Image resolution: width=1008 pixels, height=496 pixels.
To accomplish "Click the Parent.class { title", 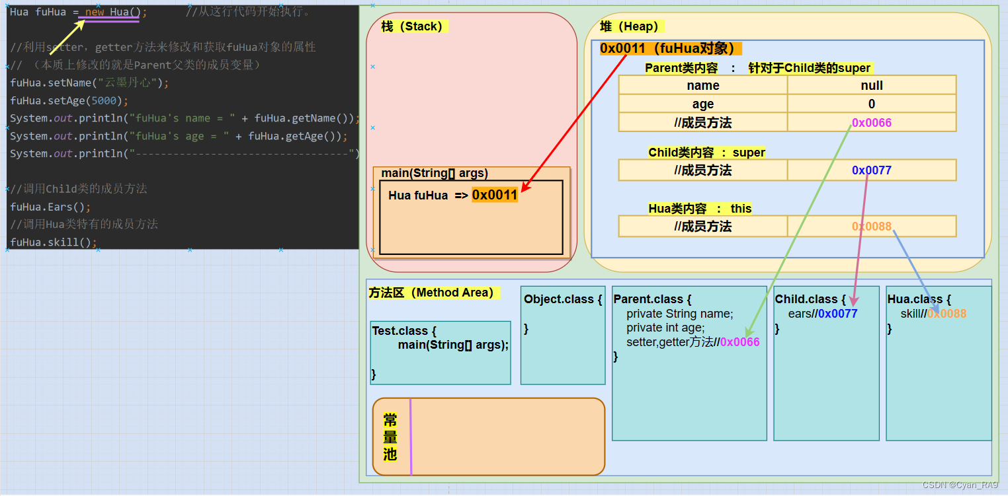I will click(x=652, y=299).
